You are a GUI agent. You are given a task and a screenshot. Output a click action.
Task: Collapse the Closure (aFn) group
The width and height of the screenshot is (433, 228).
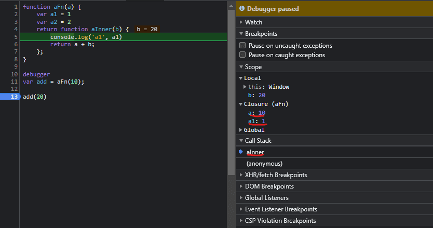[x=265, y=104]
